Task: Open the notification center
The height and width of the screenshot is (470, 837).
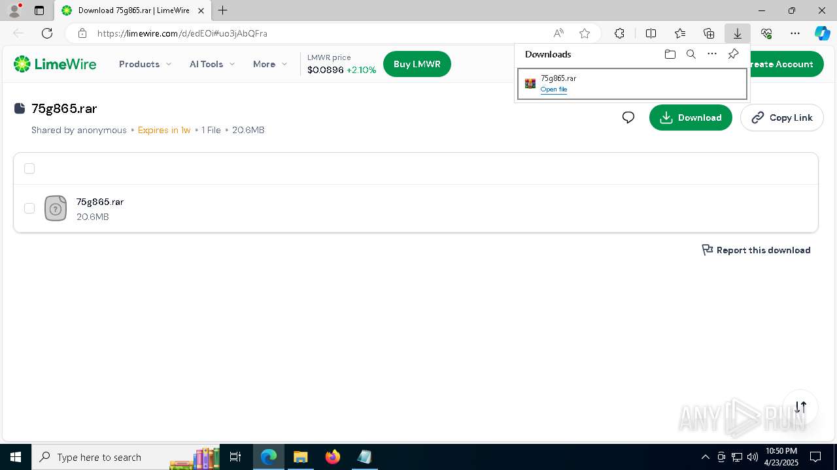Action: 815,457
